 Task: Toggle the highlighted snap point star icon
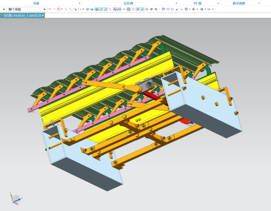click(x=96, y=9)
